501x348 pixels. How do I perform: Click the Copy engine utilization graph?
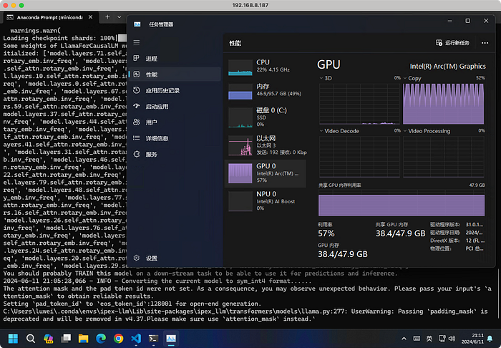444,104
